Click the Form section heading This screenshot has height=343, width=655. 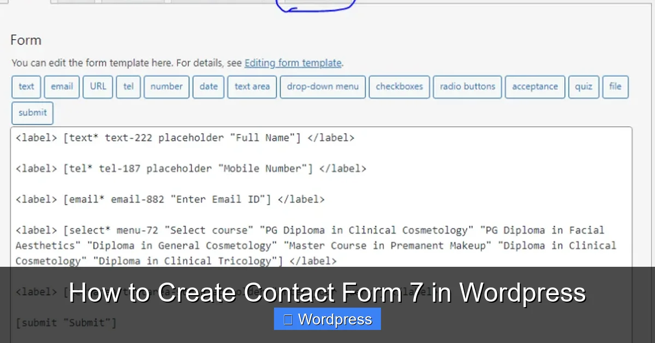[x=26, y=40]
